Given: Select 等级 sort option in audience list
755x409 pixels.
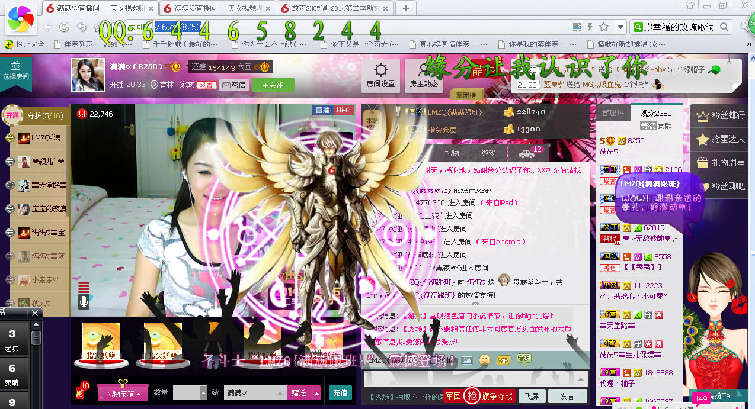Looking at the screenshot, I should click(648, 126).
